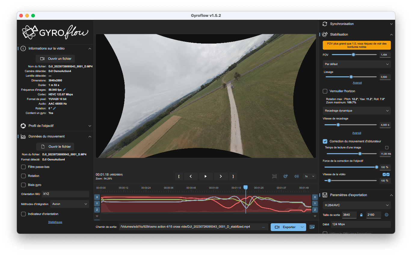
Task: Click the Stabilisation section icon
Action: pyautogui.click(x=325, y=35)
